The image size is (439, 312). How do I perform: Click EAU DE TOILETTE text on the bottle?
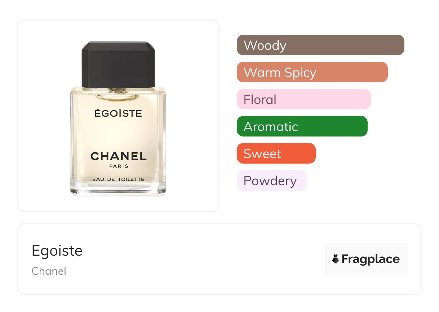[118, 179]
